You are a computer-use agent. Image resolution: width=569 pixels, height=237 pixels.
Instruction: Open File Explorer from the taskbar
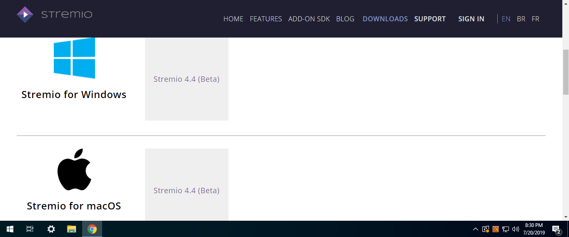tap(72, 229)
